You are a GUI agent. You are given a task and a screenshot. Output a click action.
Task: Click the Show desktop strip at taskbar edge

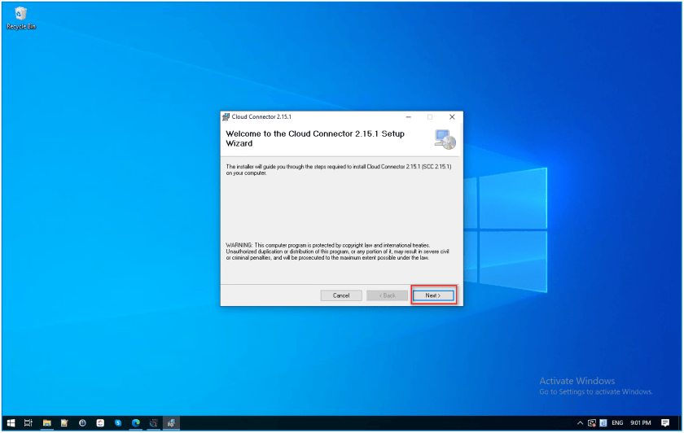coord(681,422)
